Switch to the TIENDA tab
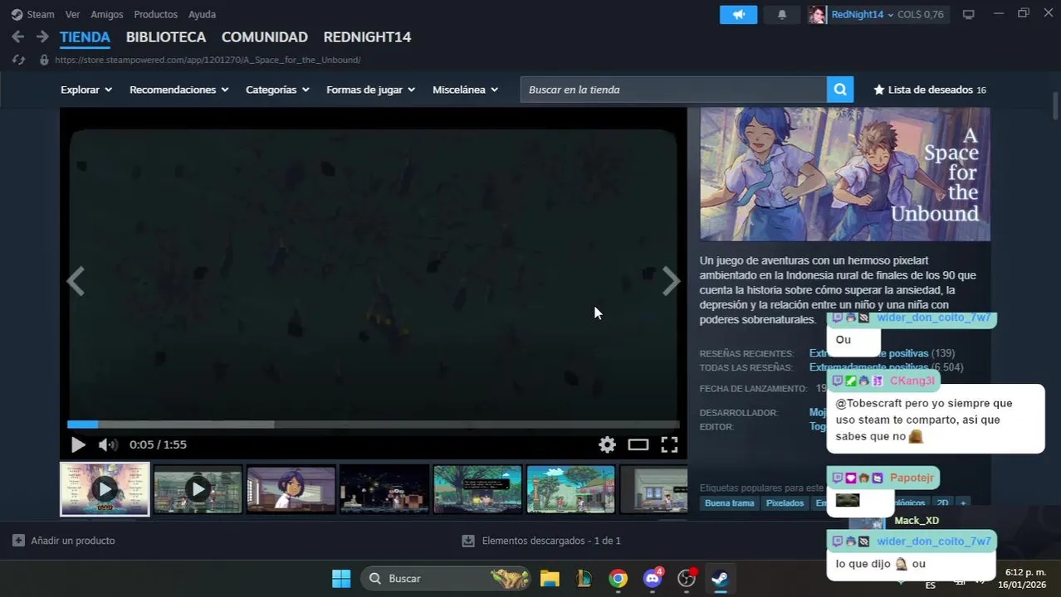The width and height of the screenshot is (1061, 597). coord(85,37)
